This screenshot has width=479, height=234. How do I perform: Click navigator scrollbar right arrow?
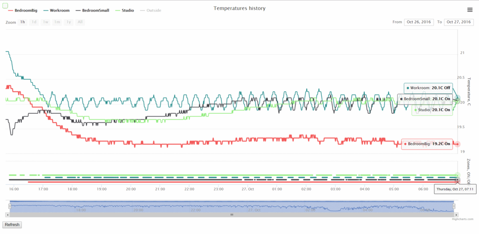pyautogui.click(x=456, y=215)
